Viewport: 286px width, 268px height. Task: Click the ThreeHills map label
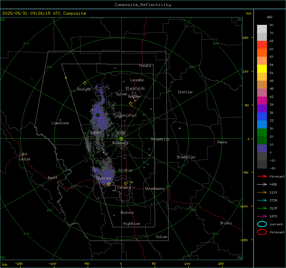click(x=160, y=139)
